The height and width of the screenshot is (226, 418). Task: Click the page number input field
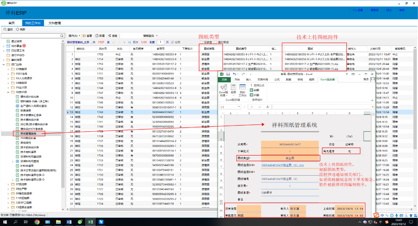[160, 42]
